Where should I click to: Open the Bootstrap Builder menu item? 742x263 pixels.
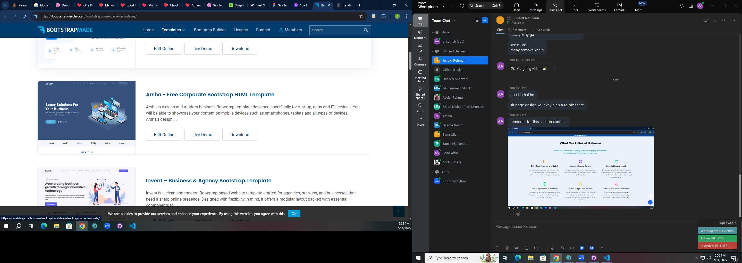click(x=210, y=30)
